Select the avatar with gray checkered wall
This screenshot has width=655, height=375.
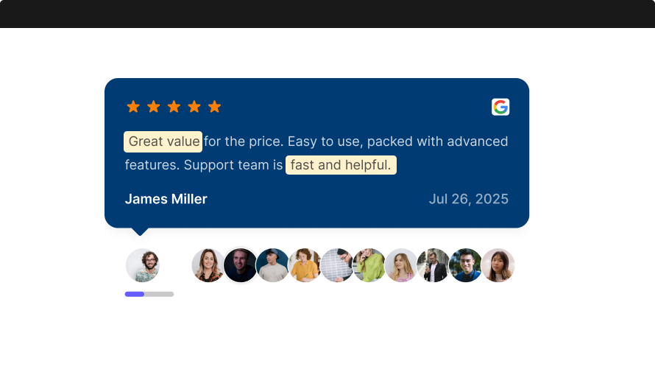(x=337, y=265)
